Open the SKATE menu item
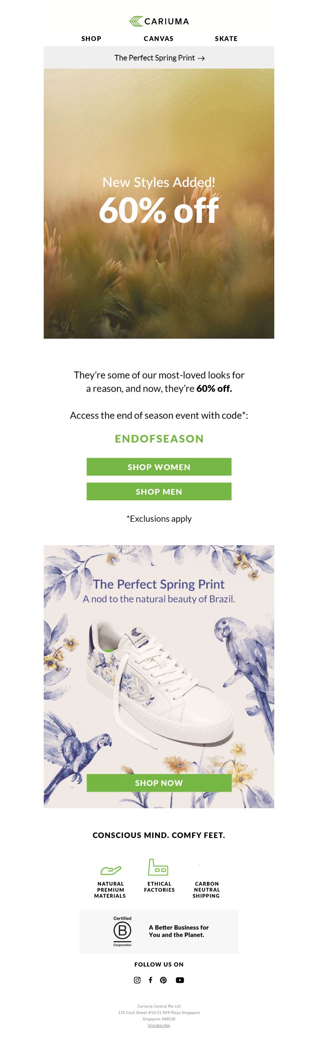 [226, 39]
